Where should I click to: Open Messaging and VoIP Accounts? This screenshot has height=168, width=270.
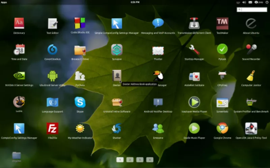(x=158, y=23)
